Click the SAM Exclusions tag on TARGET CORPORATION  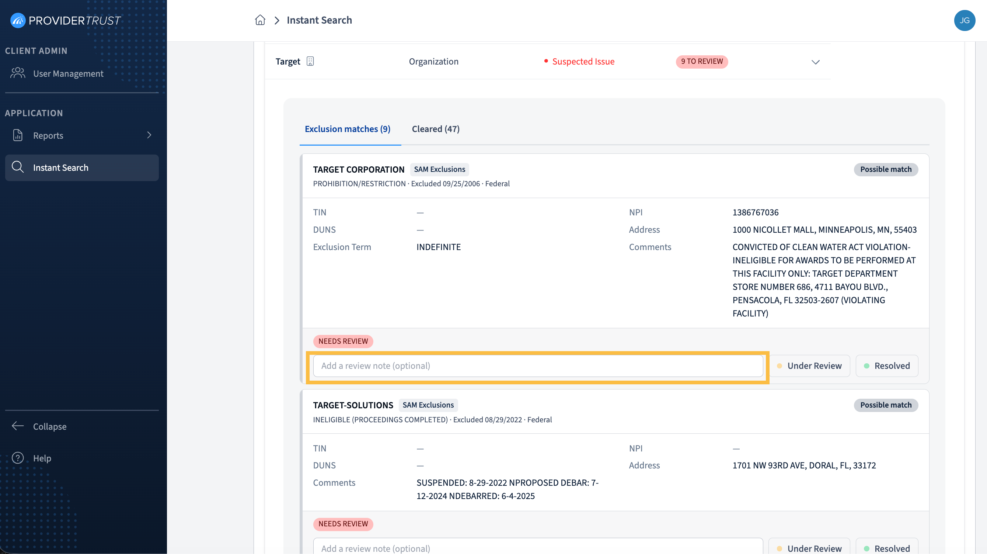[x=439, y=169]
